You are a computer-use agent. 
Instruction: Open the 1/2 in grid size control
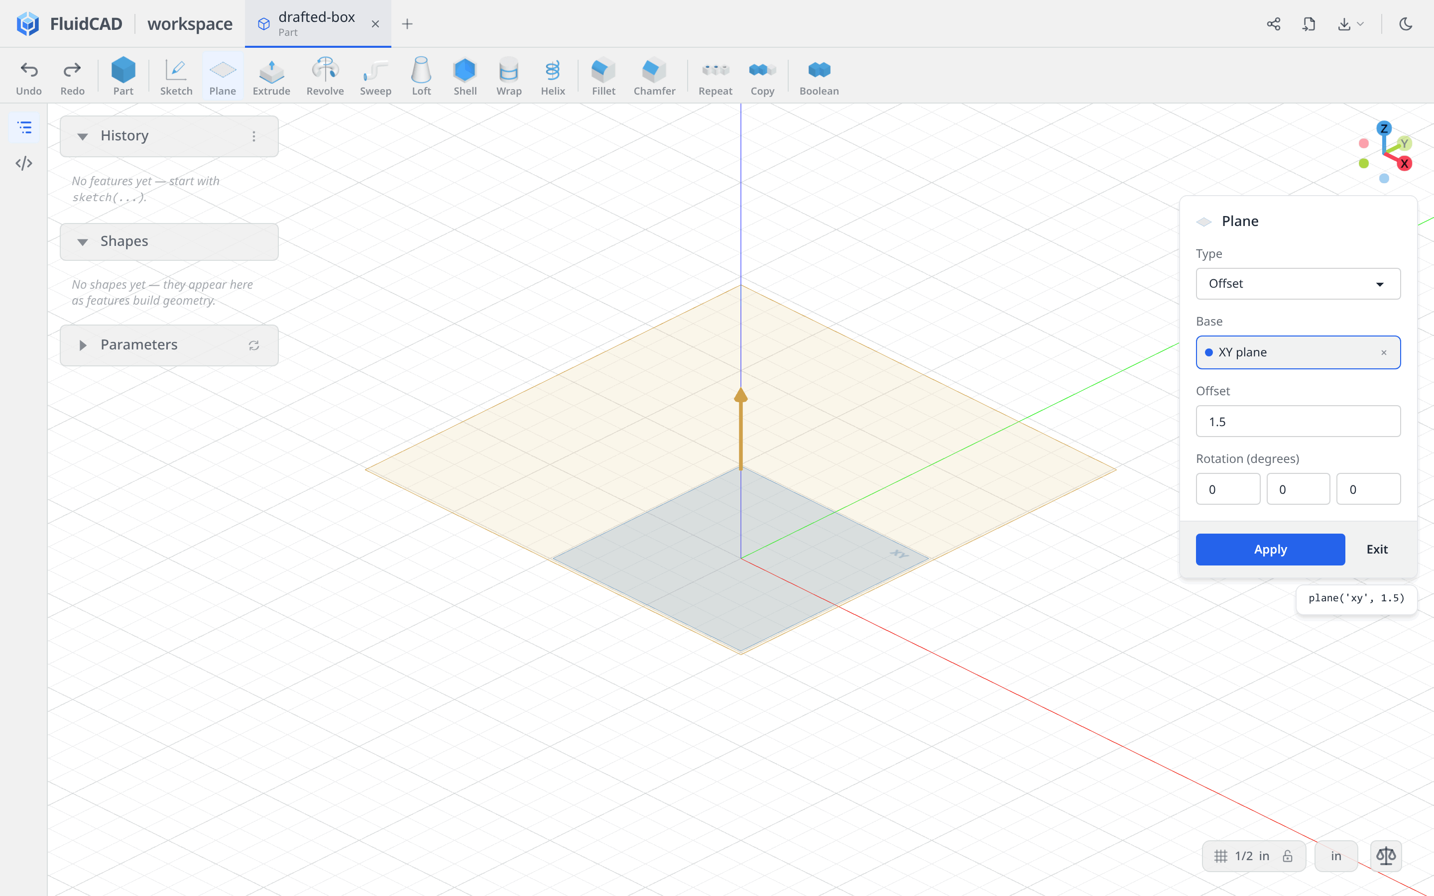coord(1254,856)
